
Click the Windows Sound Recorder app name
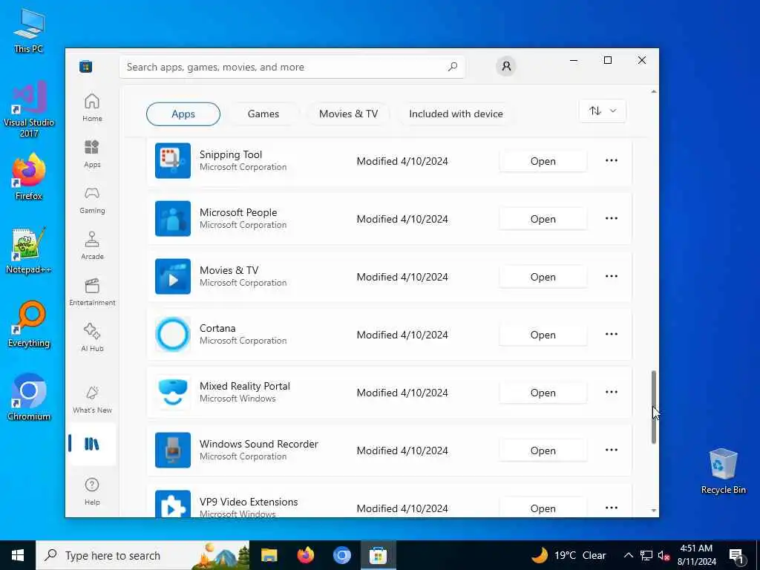coord(259,444)
